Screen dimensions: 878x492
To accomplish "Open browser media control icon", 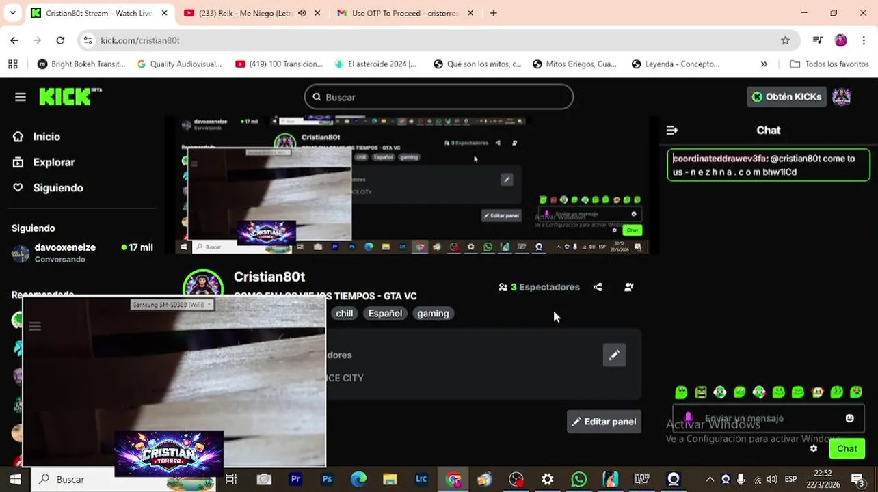I will click(x=817, y=40).
